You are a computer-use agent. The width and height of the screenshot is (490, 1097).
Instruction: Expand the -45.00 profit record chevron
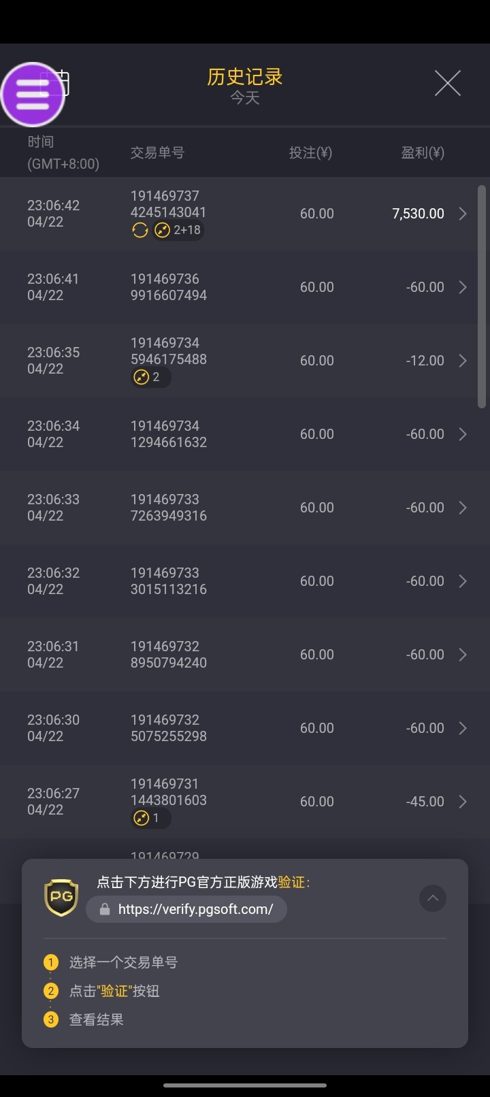click(x=463, y=802)
